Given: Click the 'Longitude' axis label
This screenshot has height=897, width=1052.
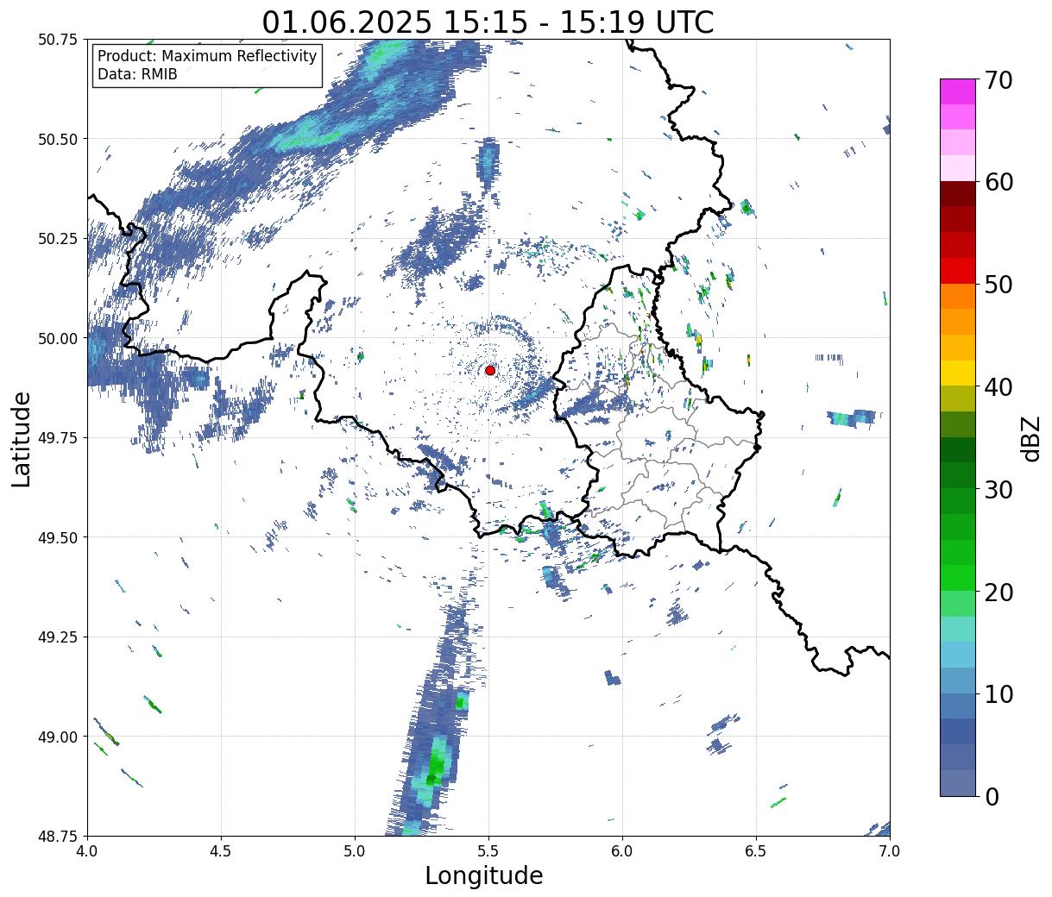Looking at the screenshot, I should [484, 875].
